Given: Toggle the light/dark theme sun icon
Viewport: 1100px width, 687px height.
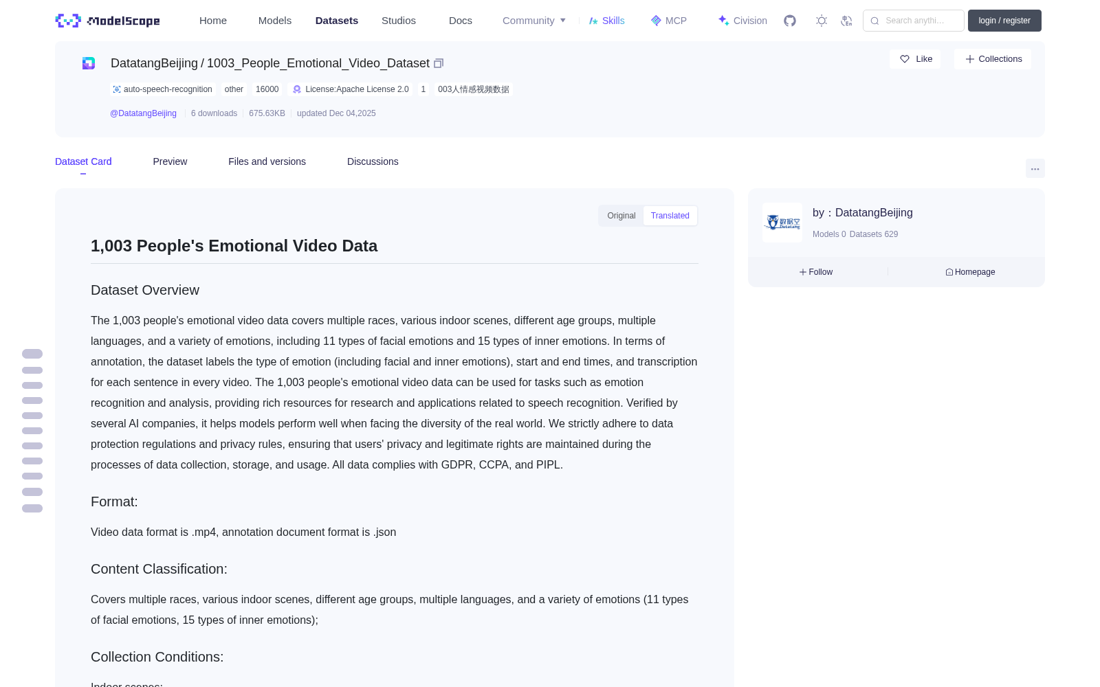Looking at the screenshot, I should (822, 21).
